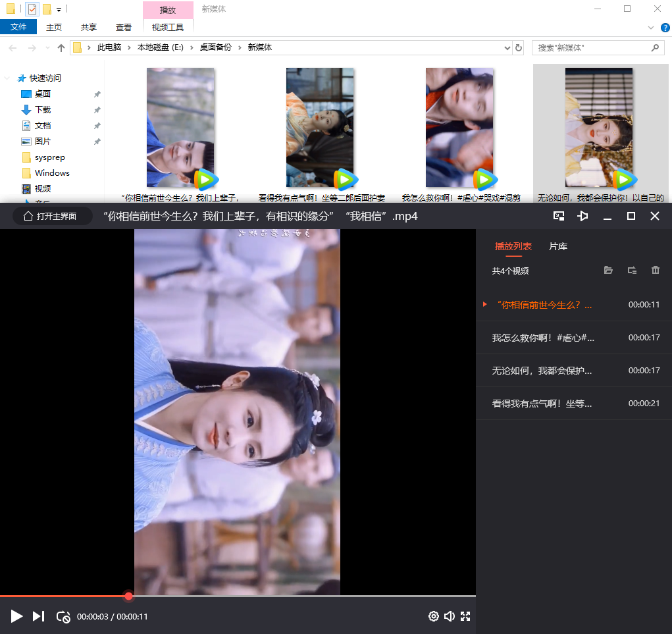Open file icon in playlist header
Screen dimensions: 672x634
(x=608, y=271)
